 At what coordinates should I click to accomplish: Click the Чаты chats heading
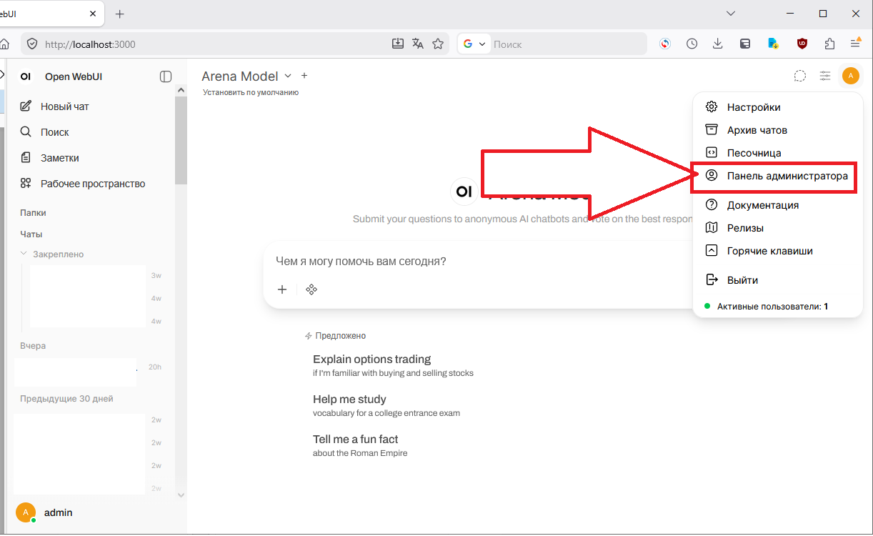(x=31, y=234)
